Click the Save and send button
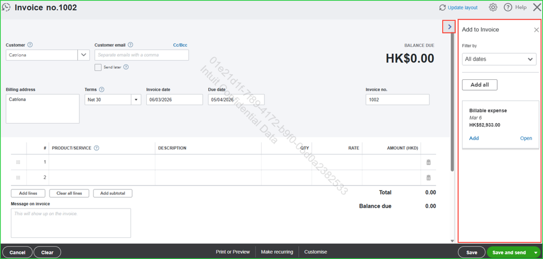Screen dimensions: 543x259 coord(509,252)
